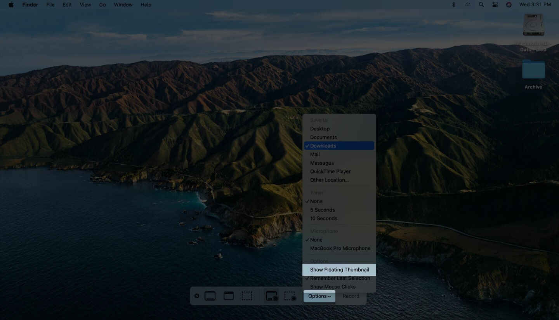Close the screenshot toolbar with X icon

click(197, 296)
